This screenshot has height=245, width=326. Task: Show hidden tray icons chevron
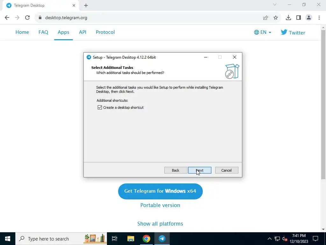(x=269, y=239)
